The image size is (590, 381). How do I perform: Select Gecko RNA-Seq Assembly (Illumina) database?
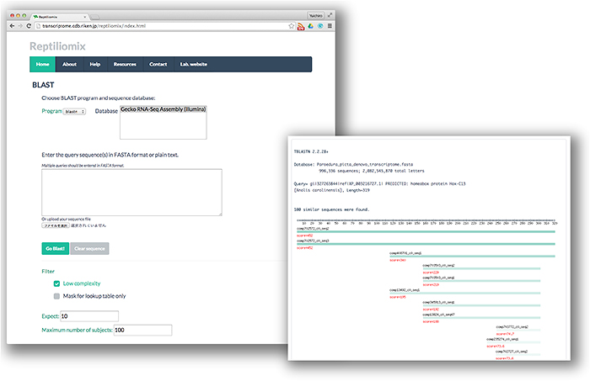click(x=164, y=110)
